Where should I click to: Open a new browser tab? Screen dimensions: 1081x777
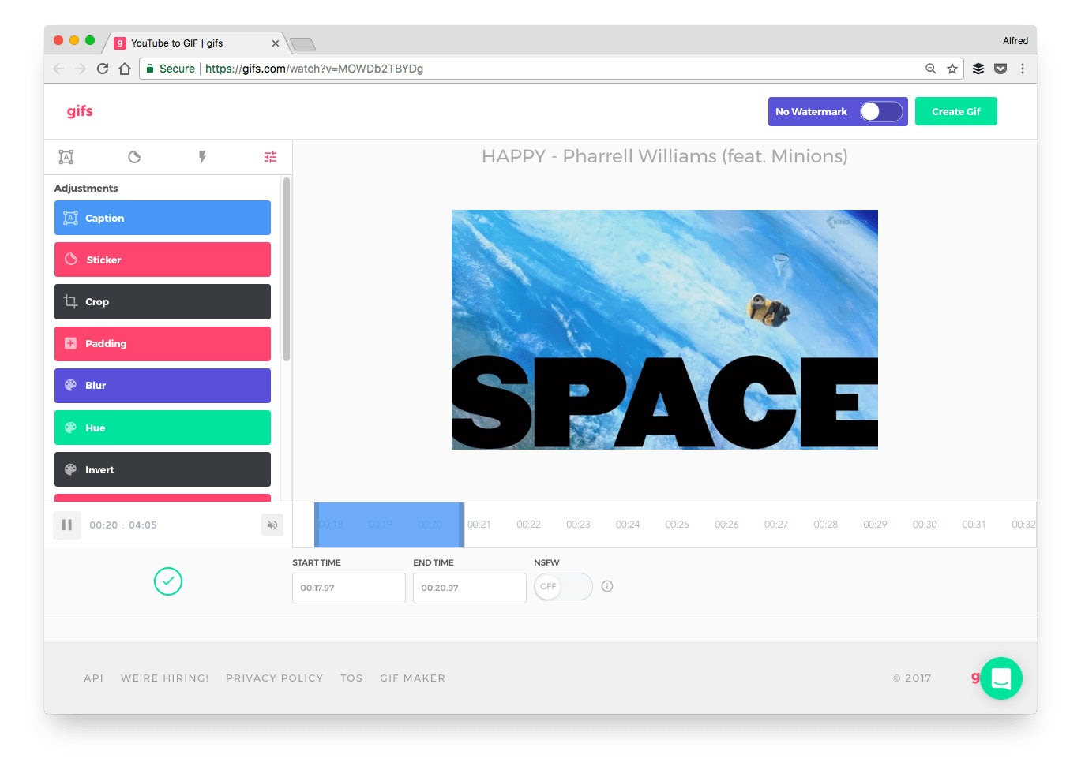pos(302,43)
